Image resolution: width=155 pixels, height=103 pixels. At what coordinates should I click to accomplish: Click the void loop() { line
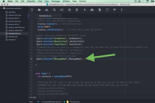tap(42, 73)
